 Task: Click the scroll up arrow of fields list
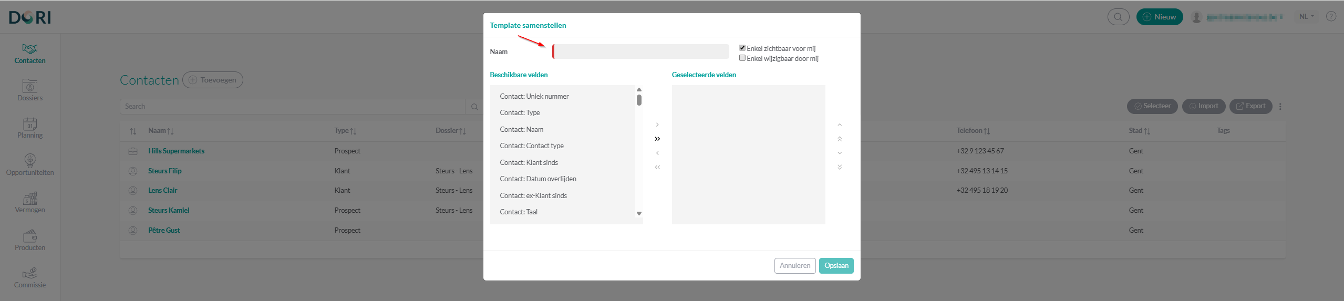pyautogui.click(x=639, y=90)
